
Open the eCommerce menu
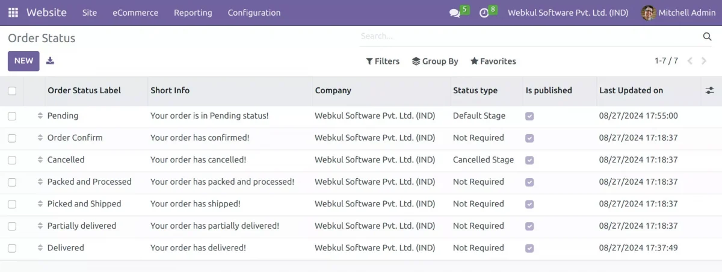tap(135, 13)
